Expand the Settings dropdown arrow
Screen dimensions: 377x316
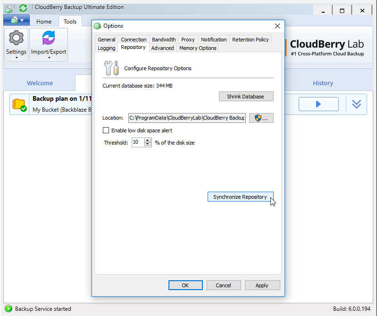17,58
